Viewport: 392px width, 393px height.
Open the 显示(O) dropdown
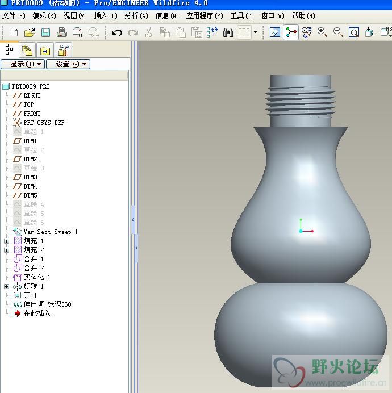(23, 64)
